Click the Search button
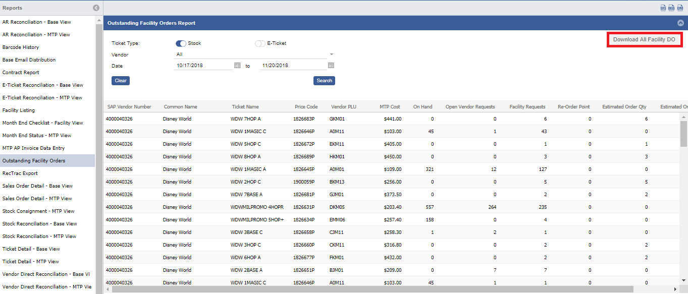 pyautogui.click(x=324, y=81)
